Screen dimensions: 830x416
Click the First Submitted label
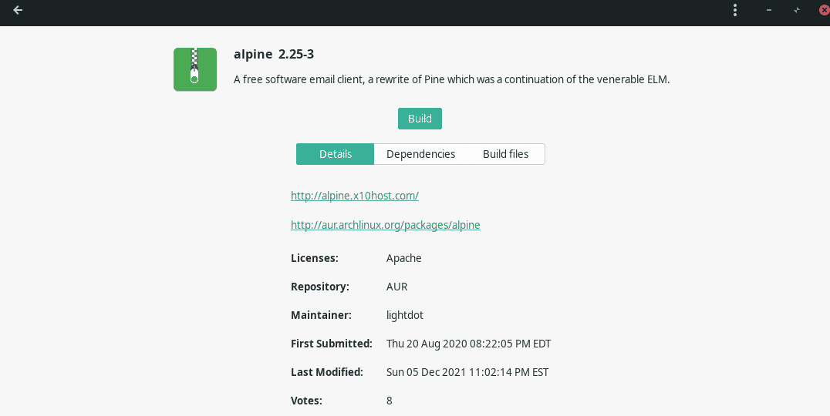[332, 344]
